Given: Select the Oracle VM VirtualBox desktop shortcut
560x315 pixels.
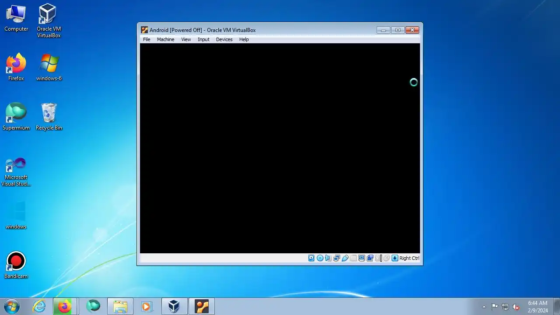Looking at the screenshot, I should coord(49,21).
